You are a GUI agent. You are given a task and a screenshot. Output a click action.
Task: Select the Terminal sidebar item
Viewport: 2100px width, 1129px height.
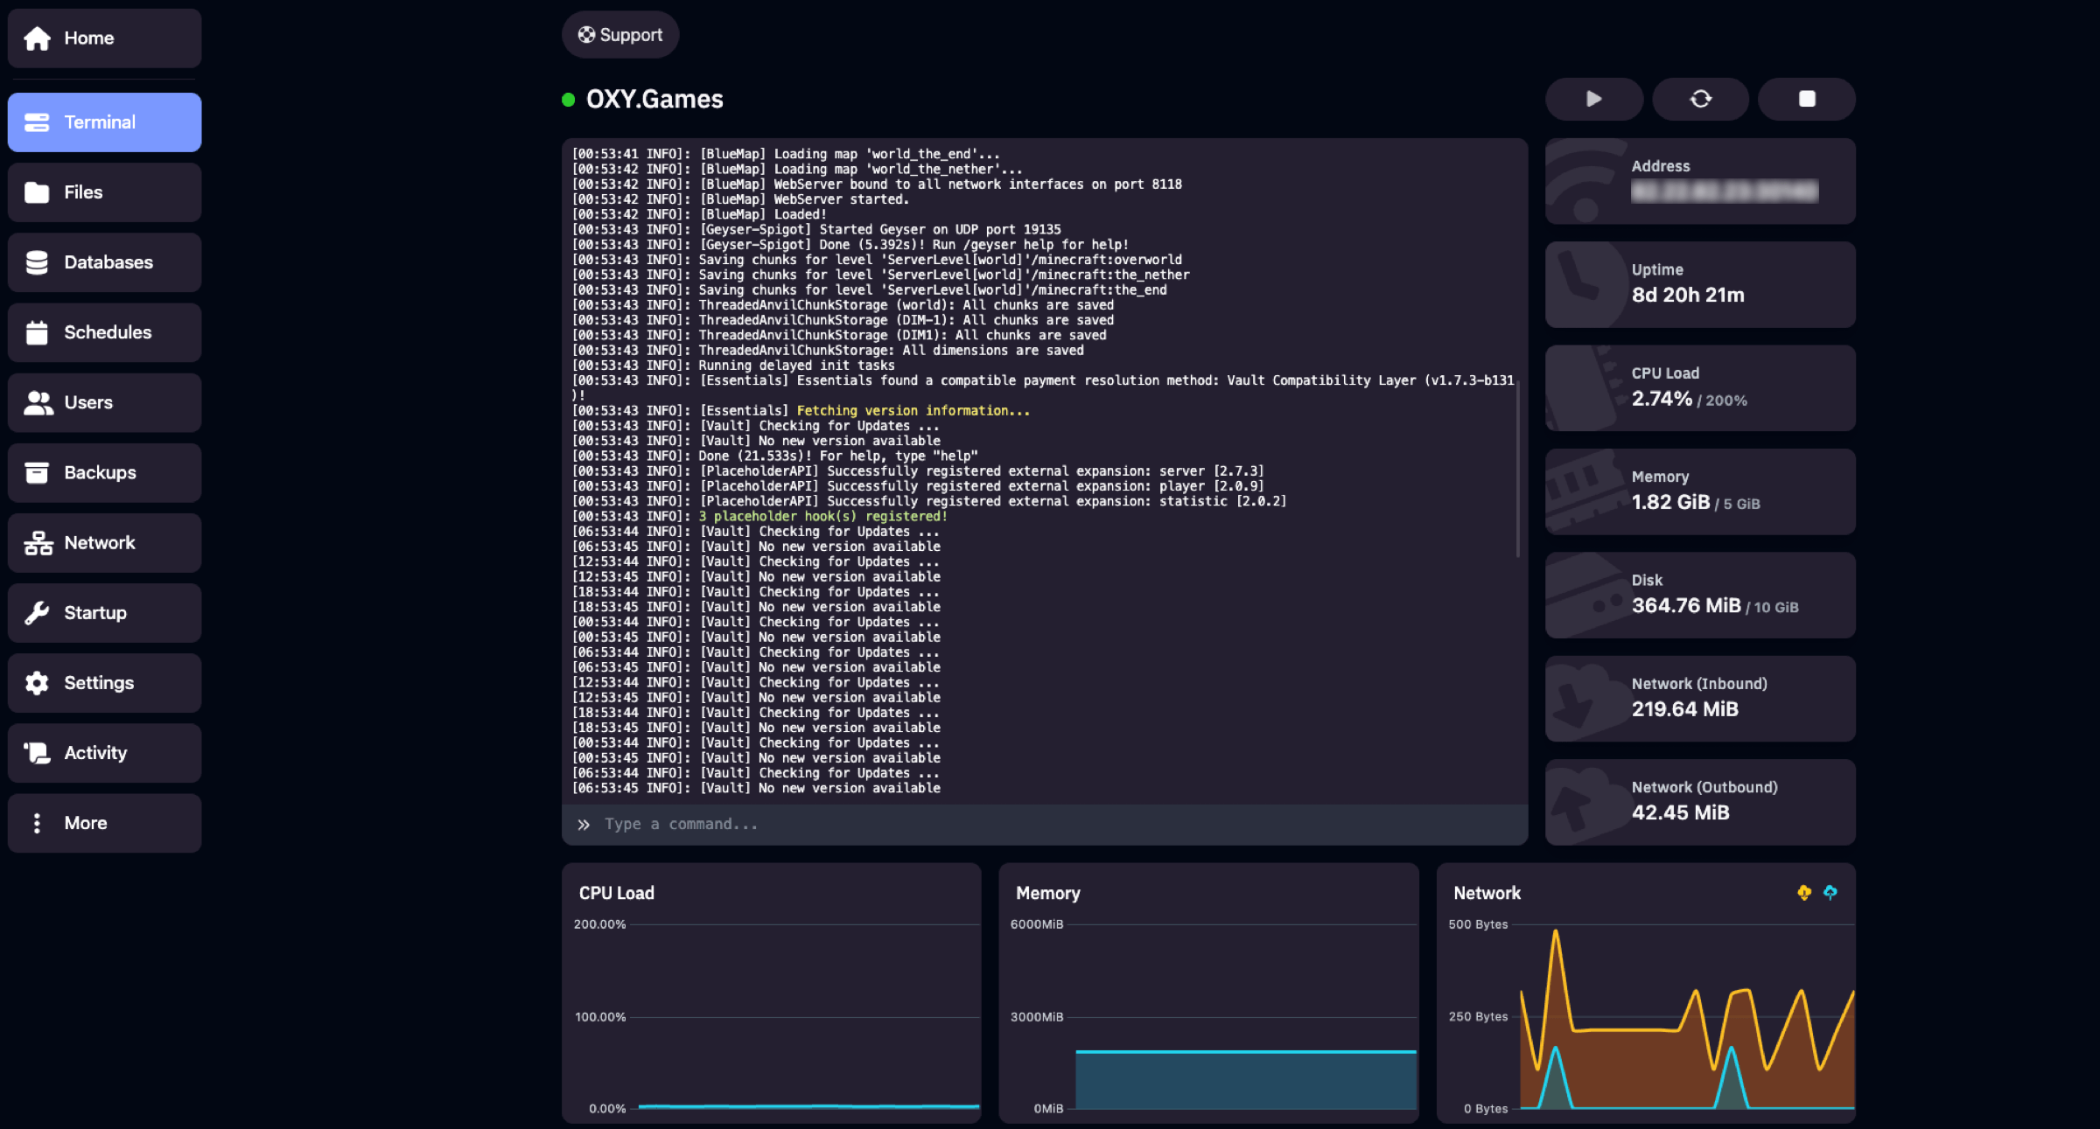pos(104,122)
